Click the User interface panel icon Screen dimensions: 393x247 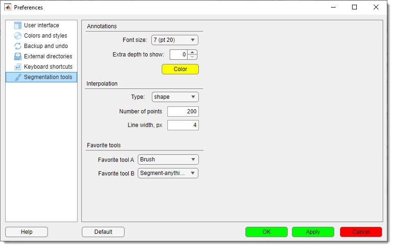pyautogui.click(x=18, y=25)
